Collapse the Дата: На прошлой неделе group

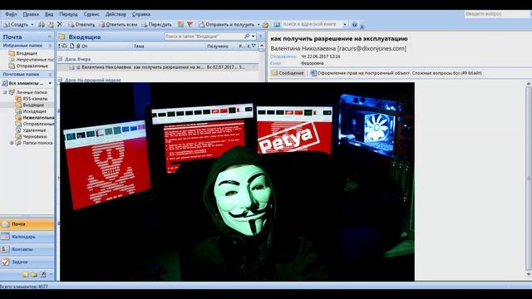(60, 80)
